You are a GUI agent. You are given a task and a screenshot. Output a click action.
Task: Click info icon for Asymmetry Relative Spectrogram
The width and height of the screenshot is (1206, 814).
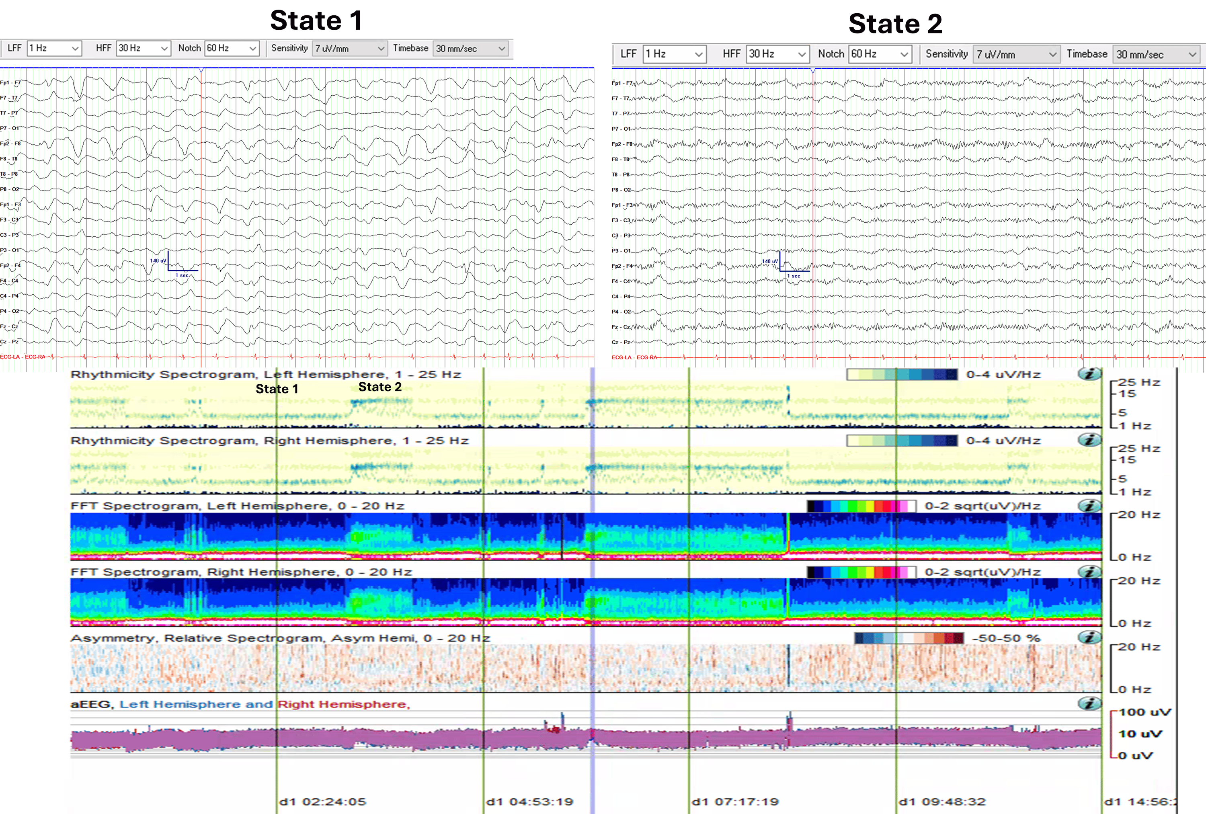point(1089,637)
